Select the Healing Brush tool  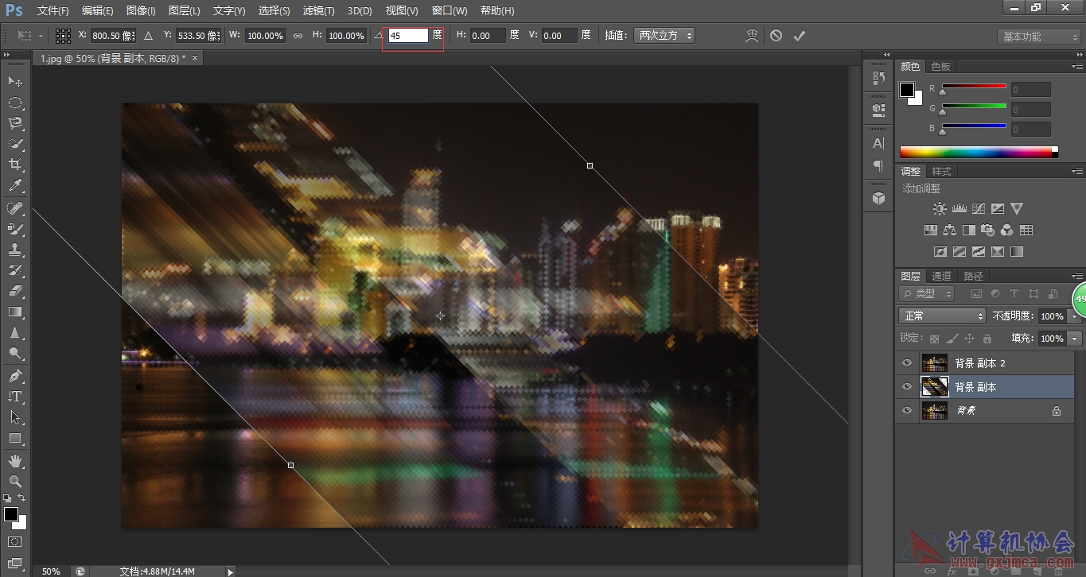15,208
